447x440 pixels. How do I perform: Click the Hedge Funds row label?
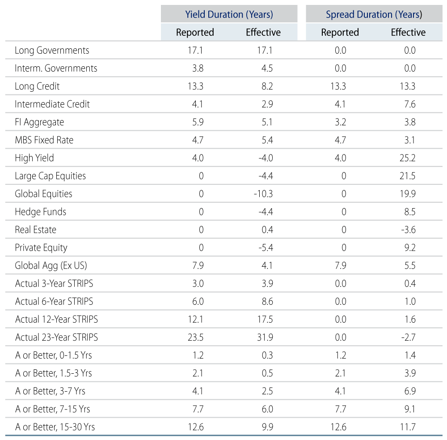point(41,212)
